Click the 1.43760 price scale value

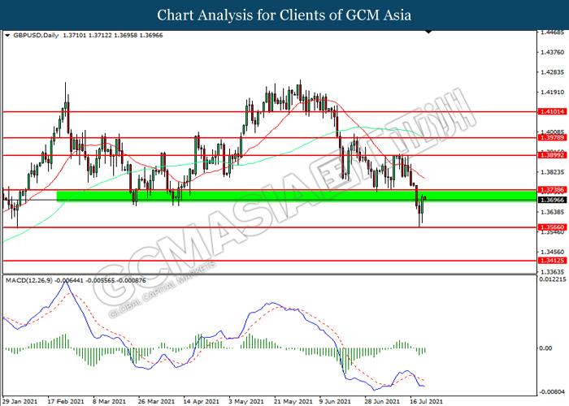click(552, 52)
